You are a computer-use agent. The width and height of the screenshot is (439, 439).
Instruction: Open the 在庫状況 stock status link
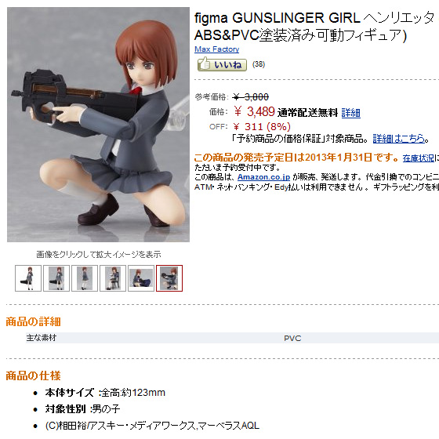click(418, 158)
